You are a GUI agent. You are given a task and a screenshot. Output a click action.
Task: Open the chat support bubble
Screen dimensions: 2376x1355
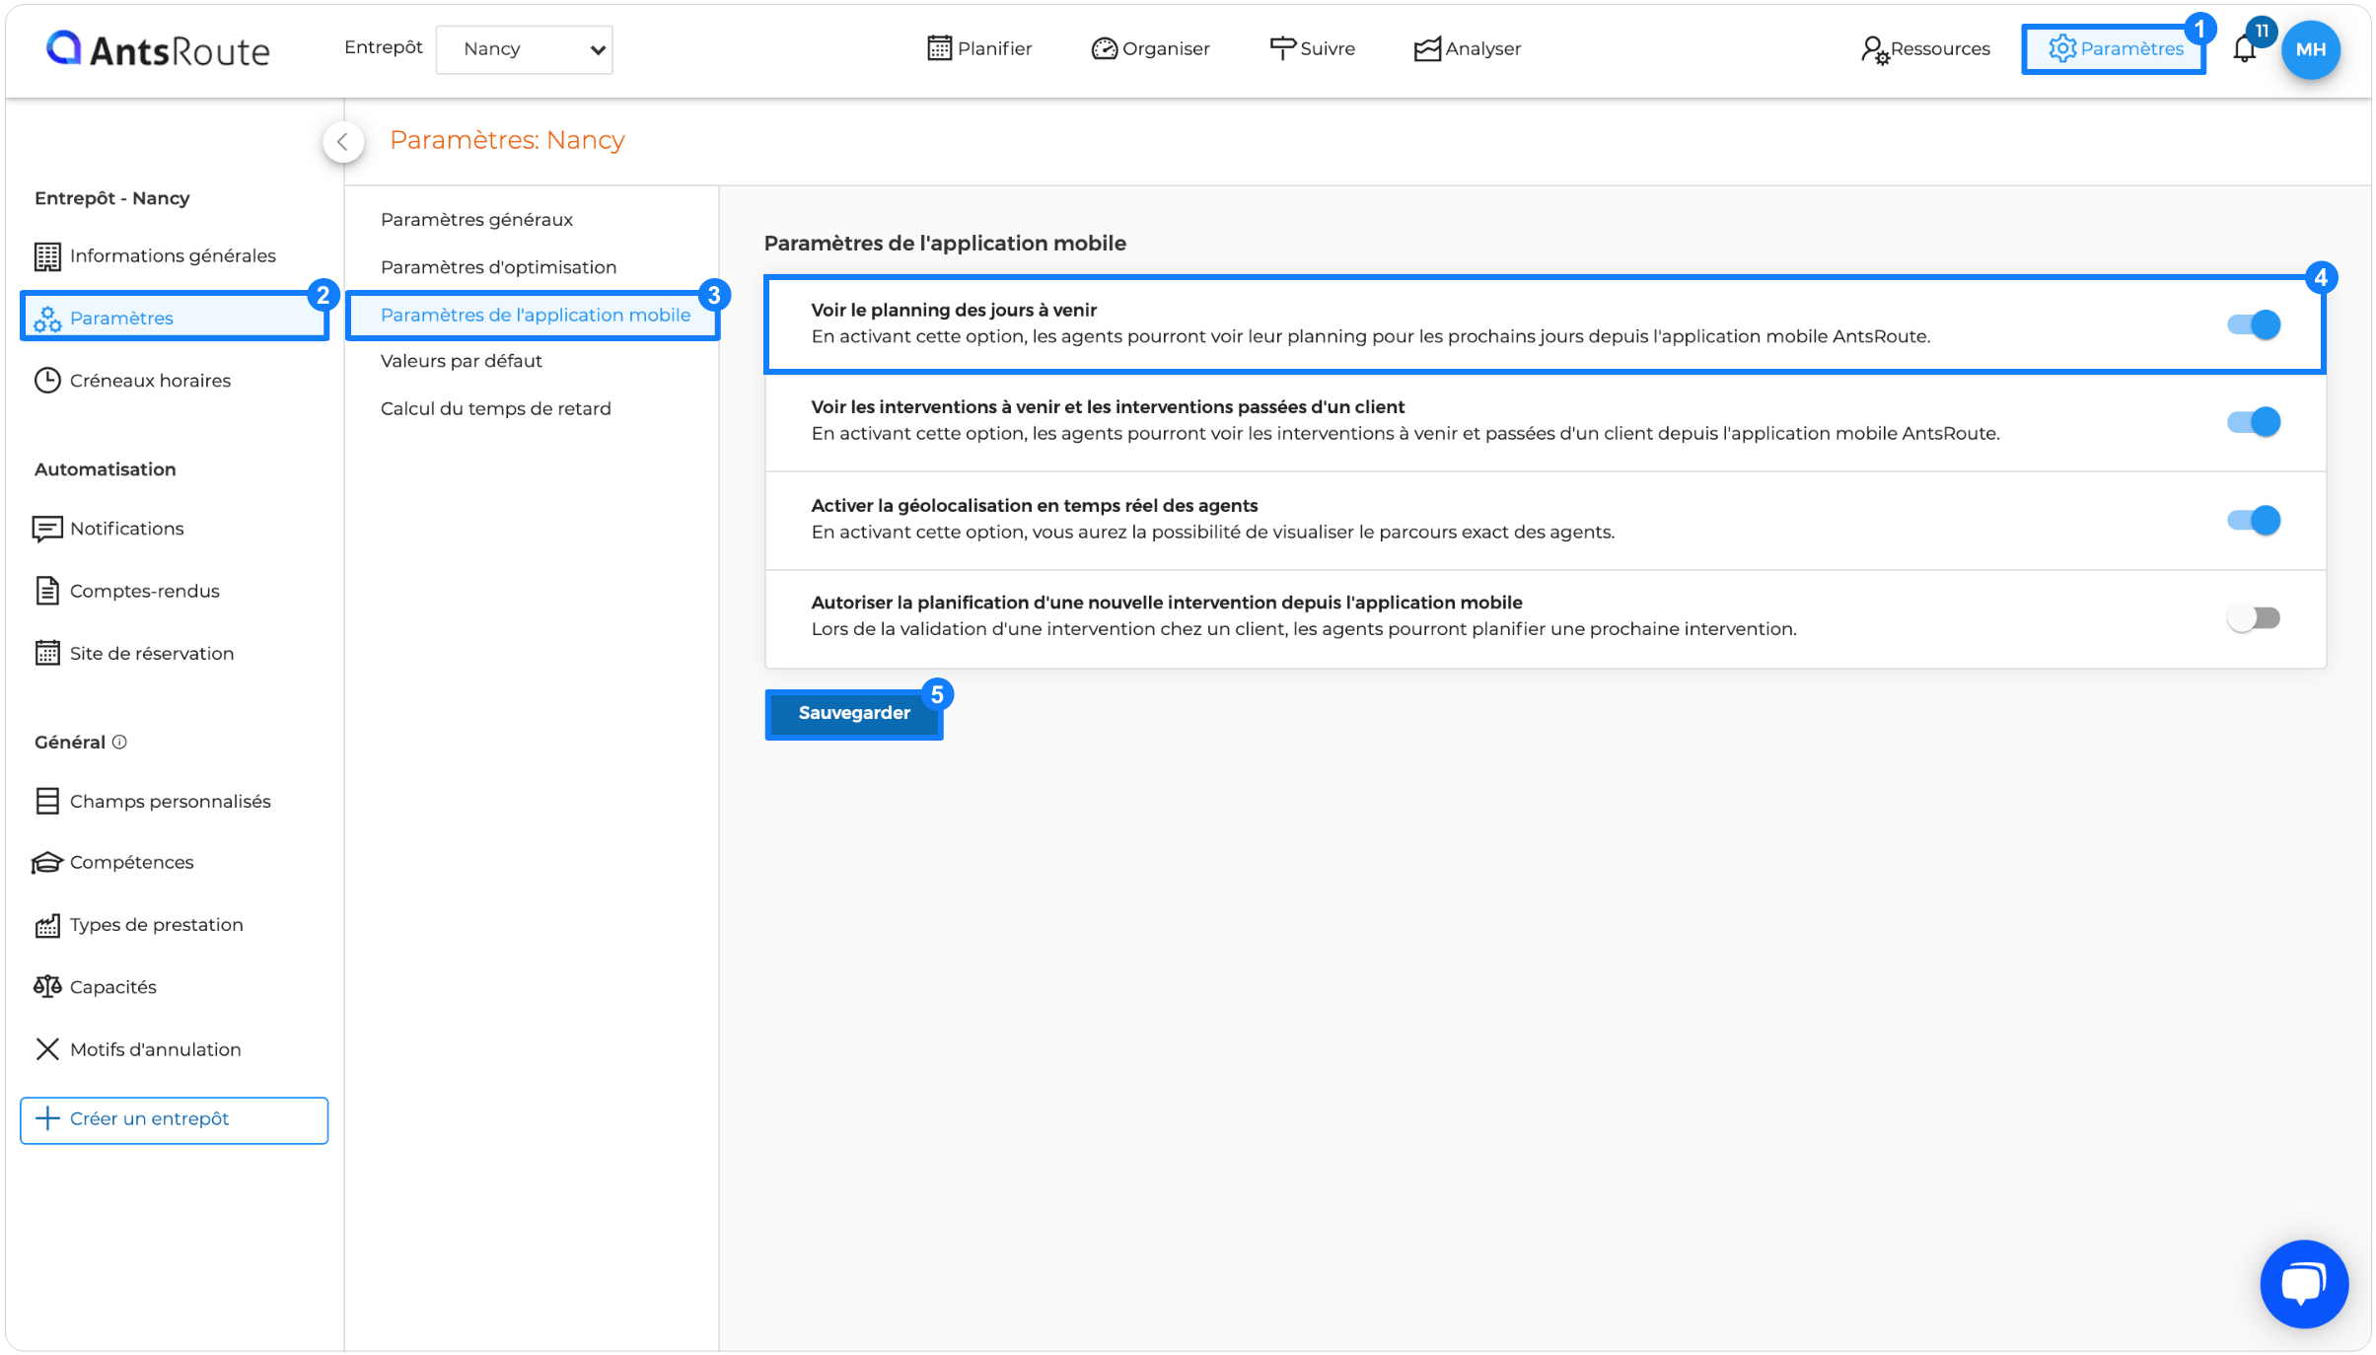(2304, 1284)
